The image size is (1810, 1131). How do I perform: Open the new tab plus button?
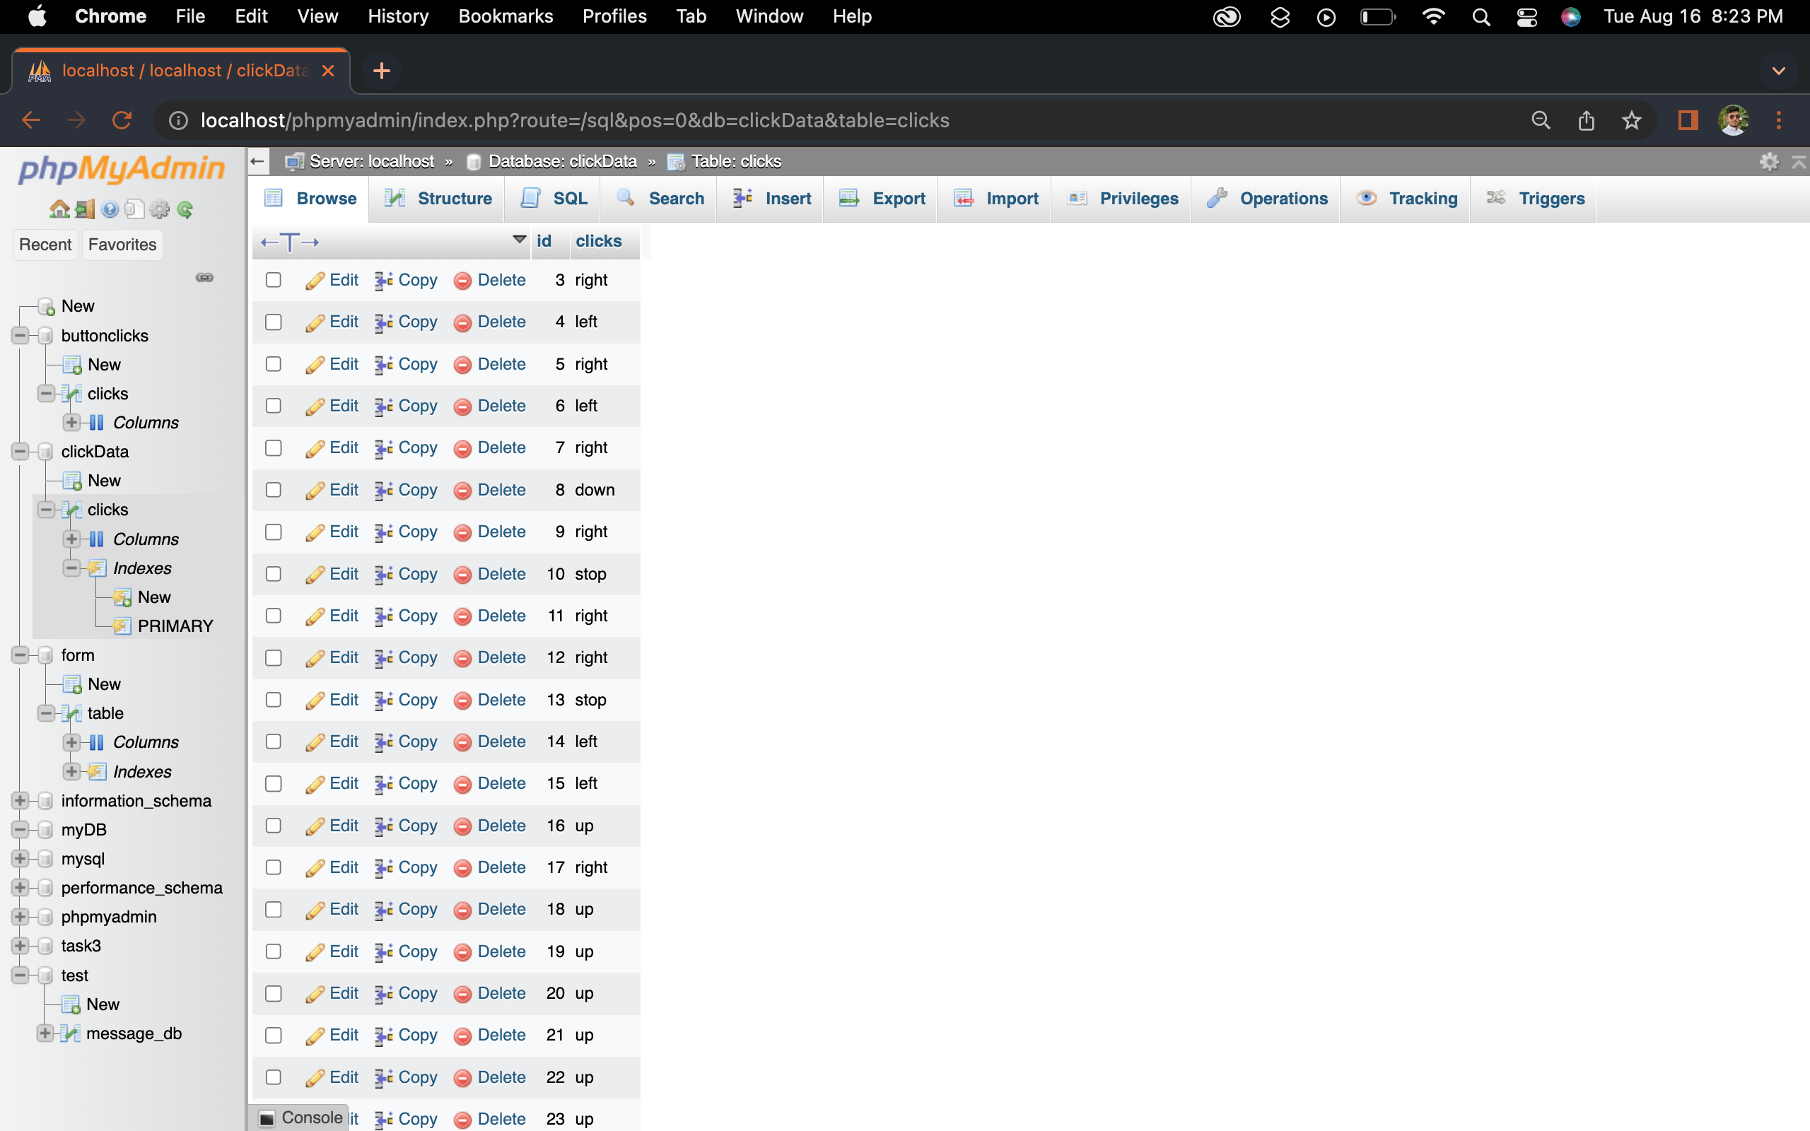point(382,71)
